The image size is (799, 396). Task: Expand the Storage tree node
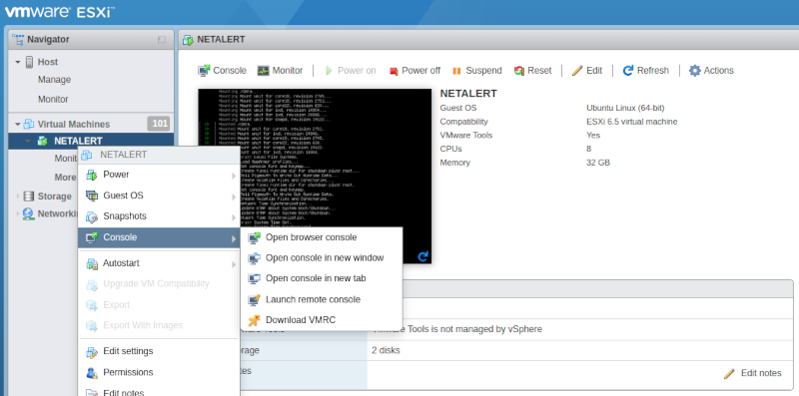click(x=17, y=196)
